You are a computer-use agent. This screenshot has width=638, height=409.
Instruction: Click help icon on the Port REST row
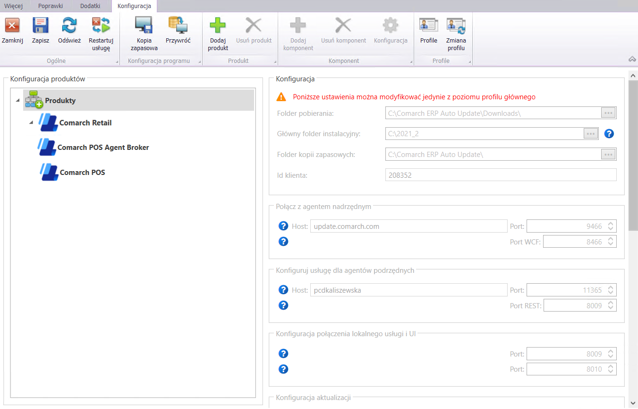coord(283,305)
